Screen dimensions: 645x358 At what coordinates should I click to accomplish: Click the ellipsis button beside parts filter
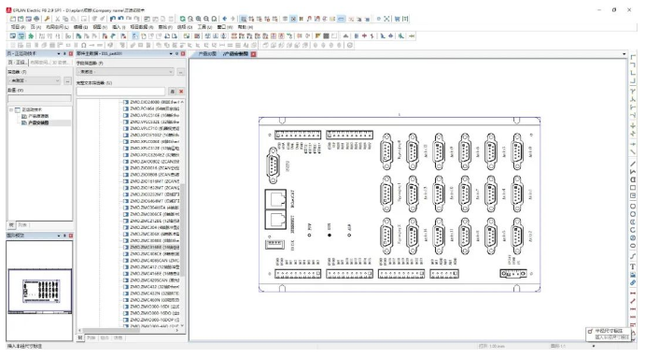coord(180,72)
